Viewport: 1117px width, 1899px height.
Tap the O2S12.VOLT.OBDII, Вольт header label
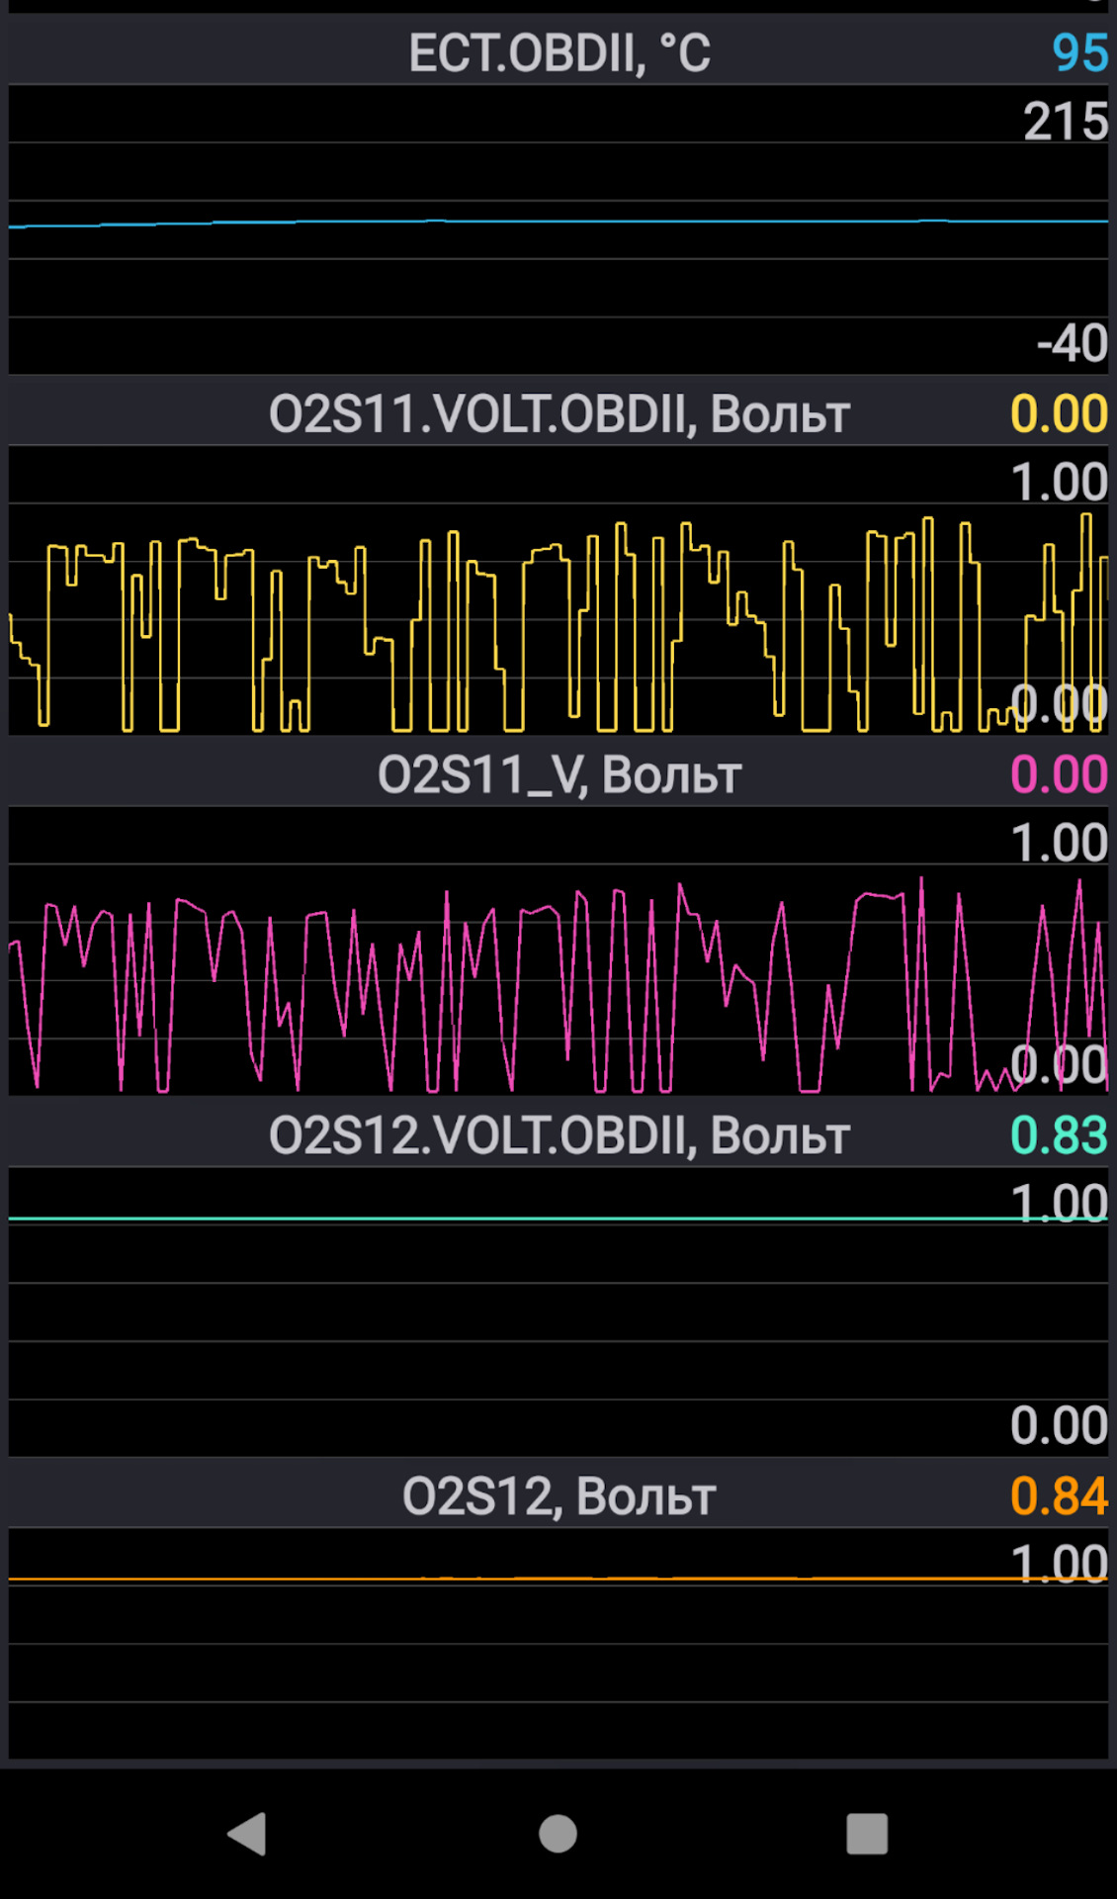pyautogui.click(x=558, y=1135)
